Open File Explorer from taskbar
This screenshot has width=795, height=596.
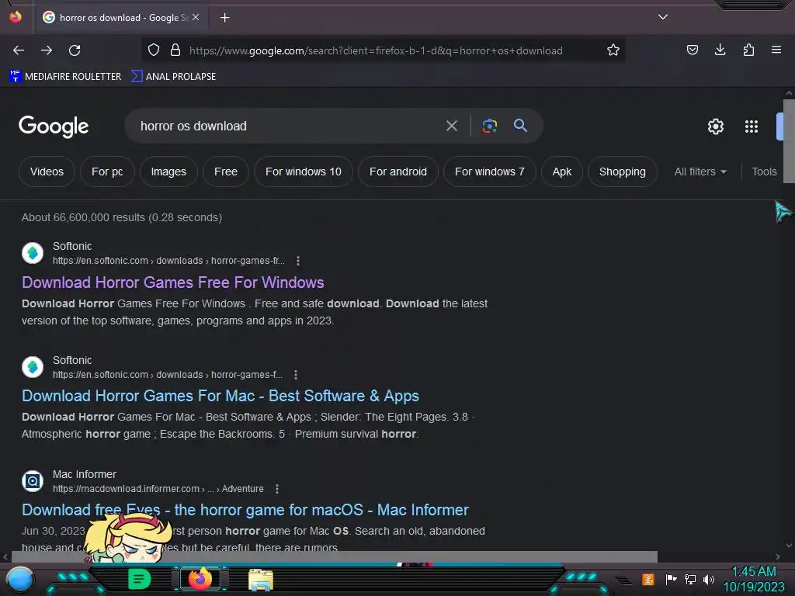(x=261, y=580)
